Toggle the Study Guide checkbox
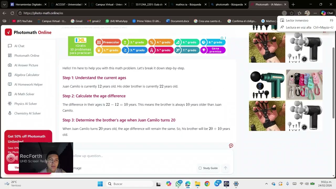 (200, 168)
